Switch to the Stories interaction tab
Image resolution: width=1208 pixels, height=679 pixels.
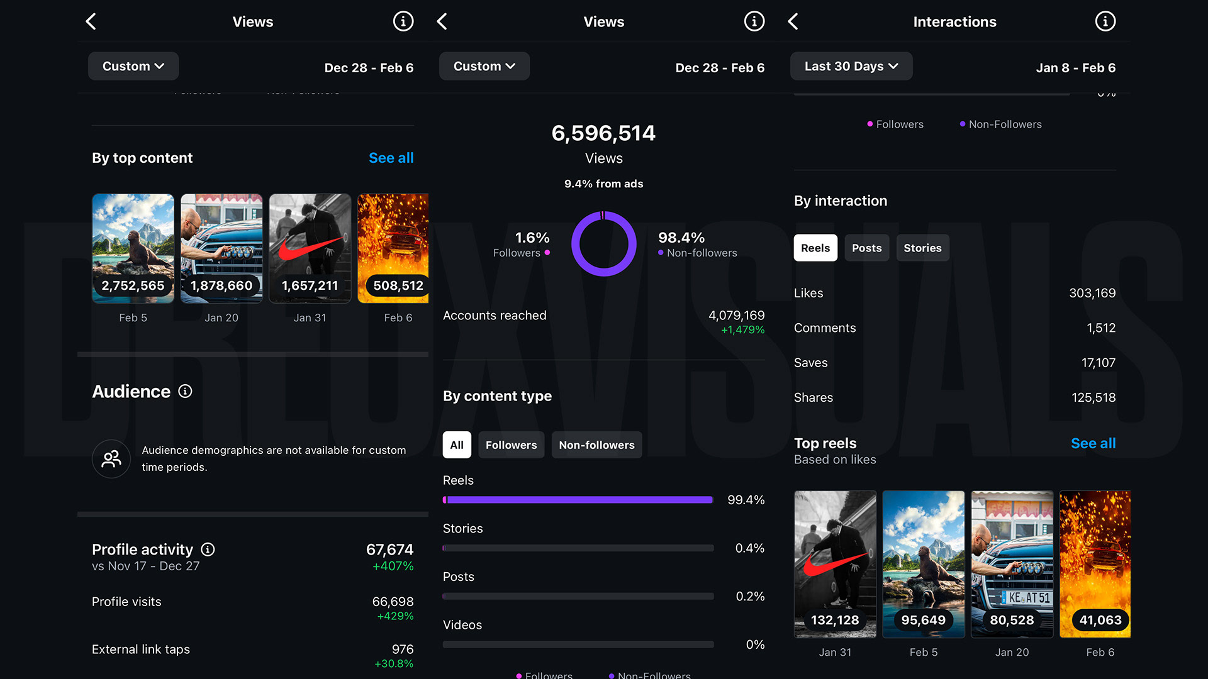click(922, 248)
